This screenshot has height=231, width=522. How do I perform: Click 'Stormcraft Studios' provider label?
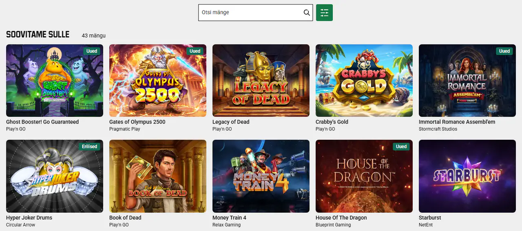pyautogui.click(x=438, y=129)
